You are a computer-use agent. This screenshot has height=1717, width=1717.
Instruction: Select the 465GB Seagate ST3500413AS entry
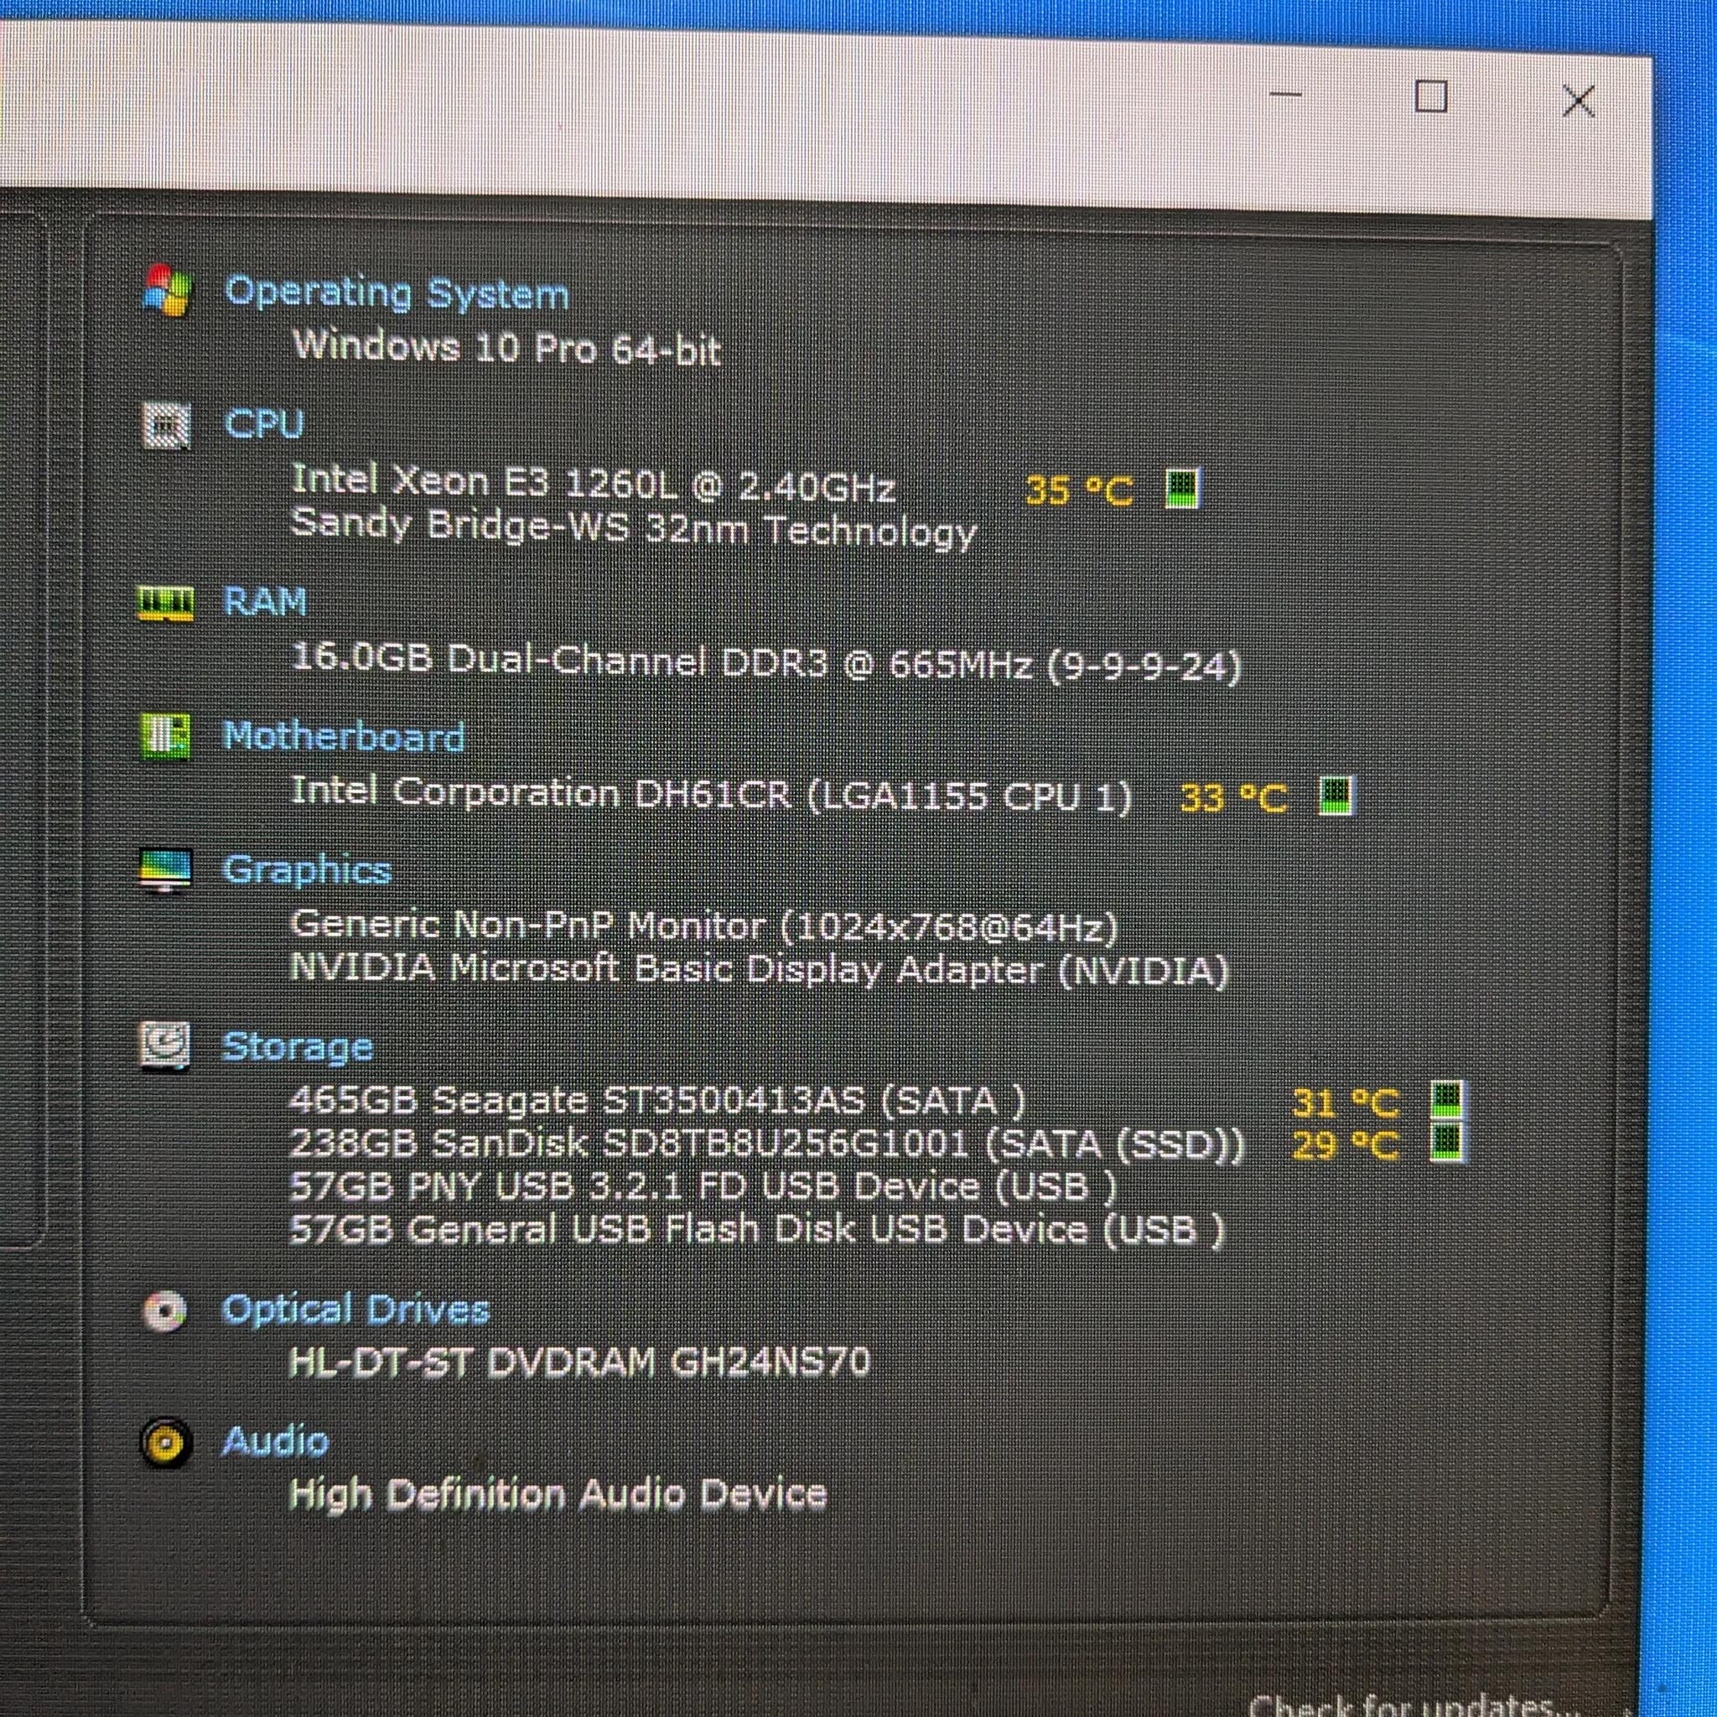(657, 1101)
